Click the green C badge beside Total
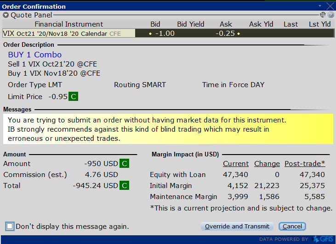Viewport: 336px width, 244px height. pos(124,185)
